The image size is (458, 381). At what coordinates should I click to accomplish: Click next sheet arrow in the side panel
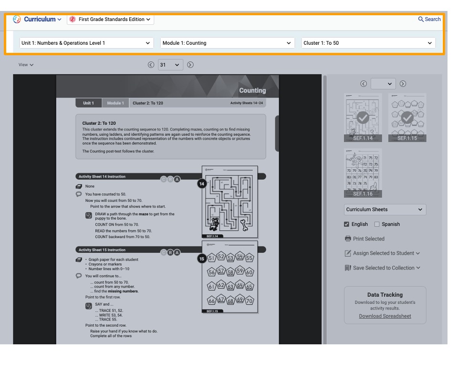[x=403, y=84]
